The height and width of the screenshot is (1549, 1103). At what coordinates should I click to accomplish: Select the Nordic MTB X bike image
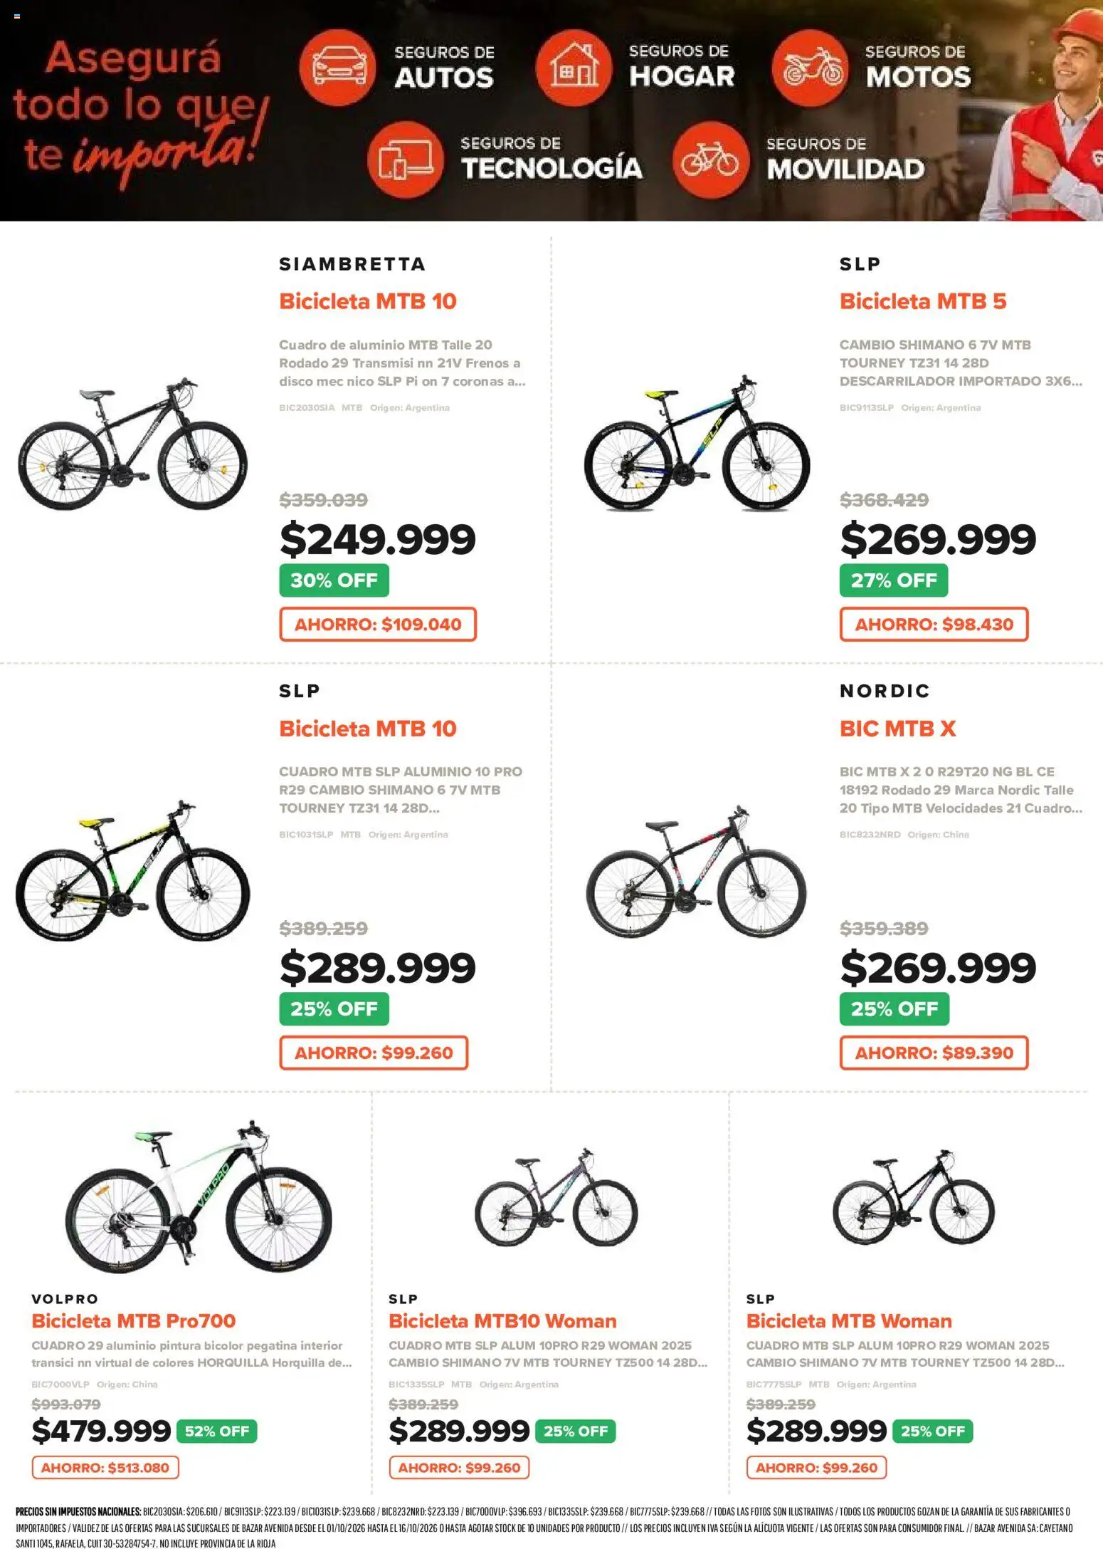(x=697, y=871)
